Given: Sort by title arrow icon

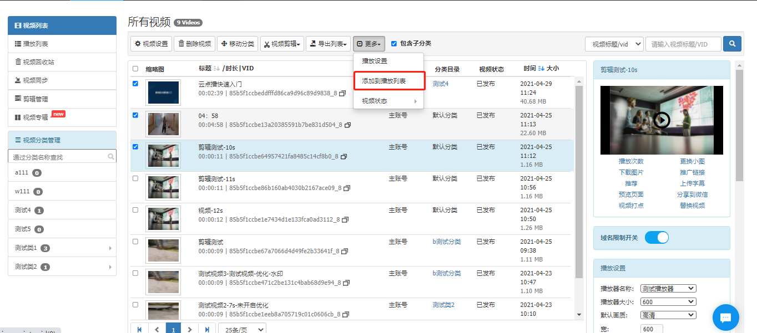Looking at the screenshot, I should (x=217, y=69).
